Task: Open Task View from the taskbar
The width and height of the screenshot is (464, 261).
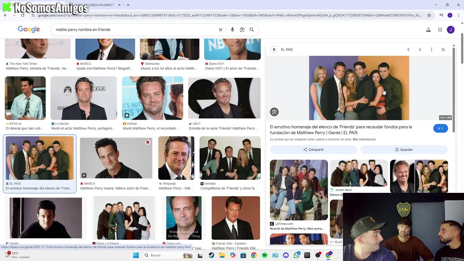Action: pyautogui.click(x=200, y=255)
